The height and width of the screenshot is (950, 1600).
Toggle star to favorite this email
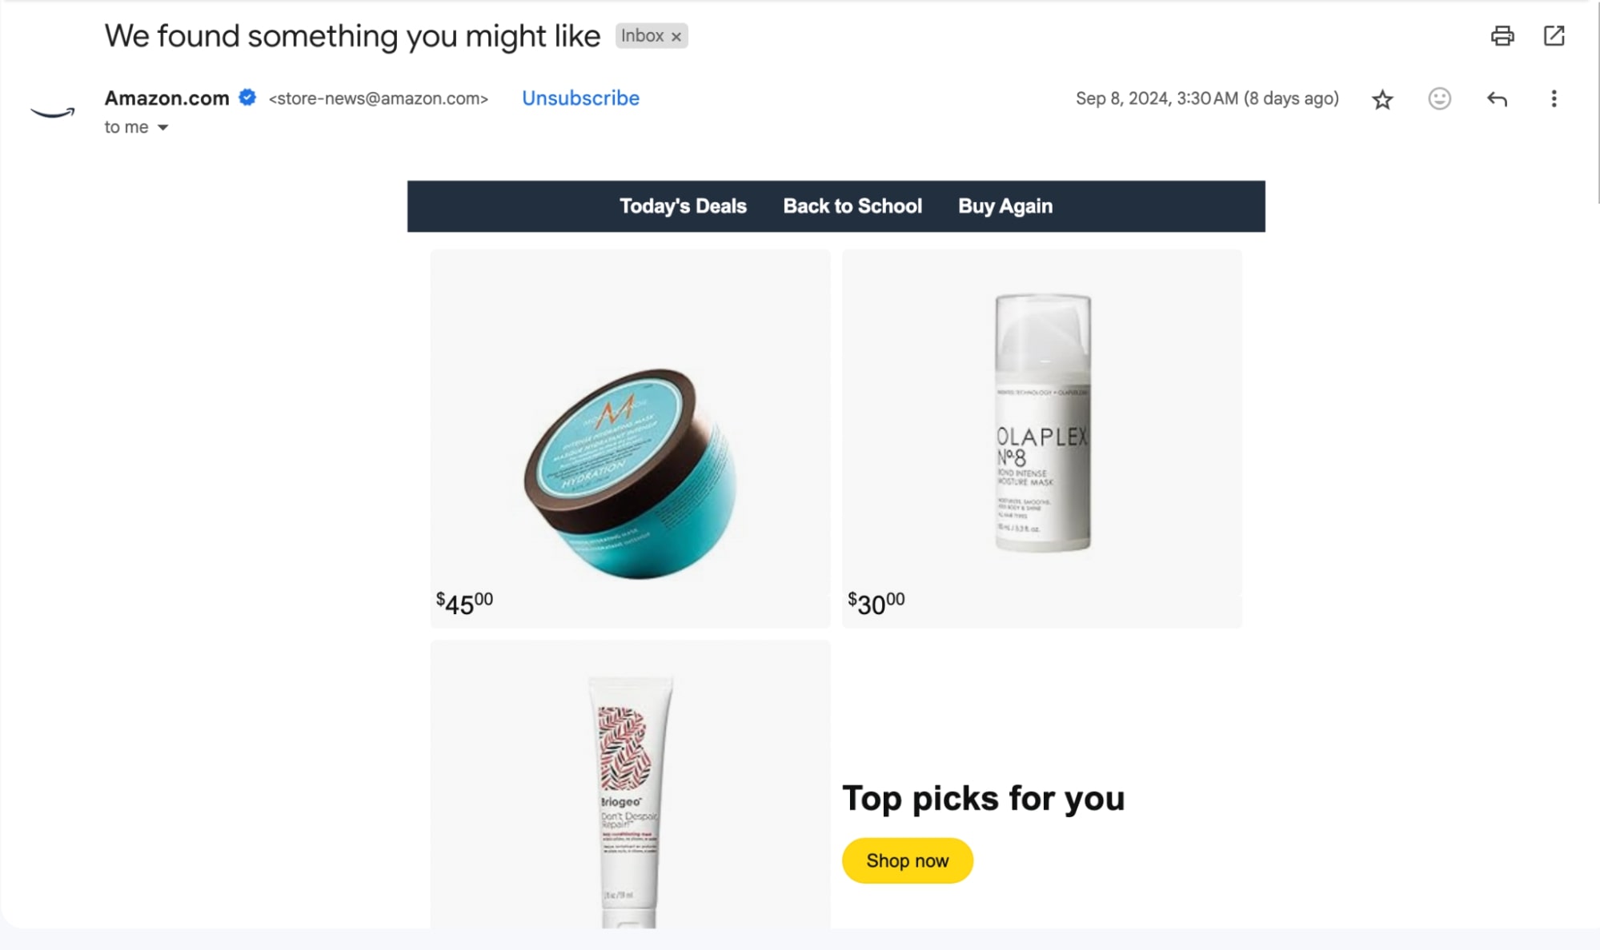tap(1381, 98)
